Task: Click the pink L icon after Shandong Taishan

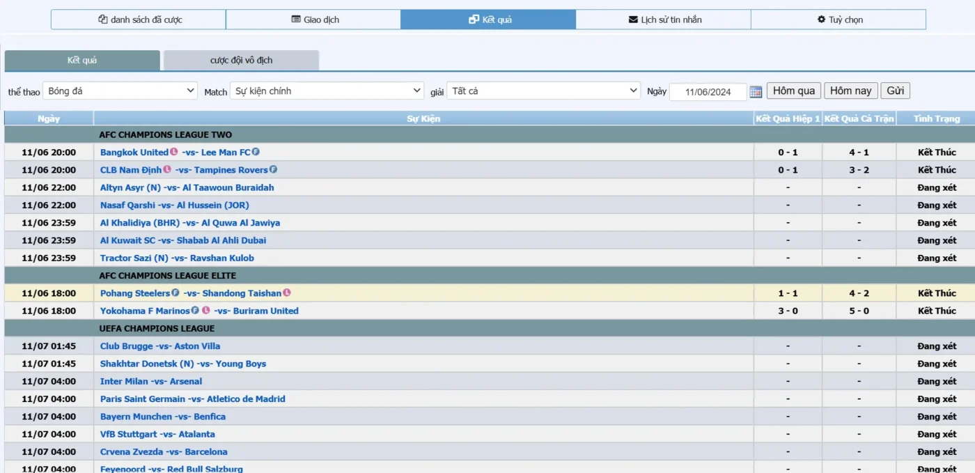Action: (287, 293)
